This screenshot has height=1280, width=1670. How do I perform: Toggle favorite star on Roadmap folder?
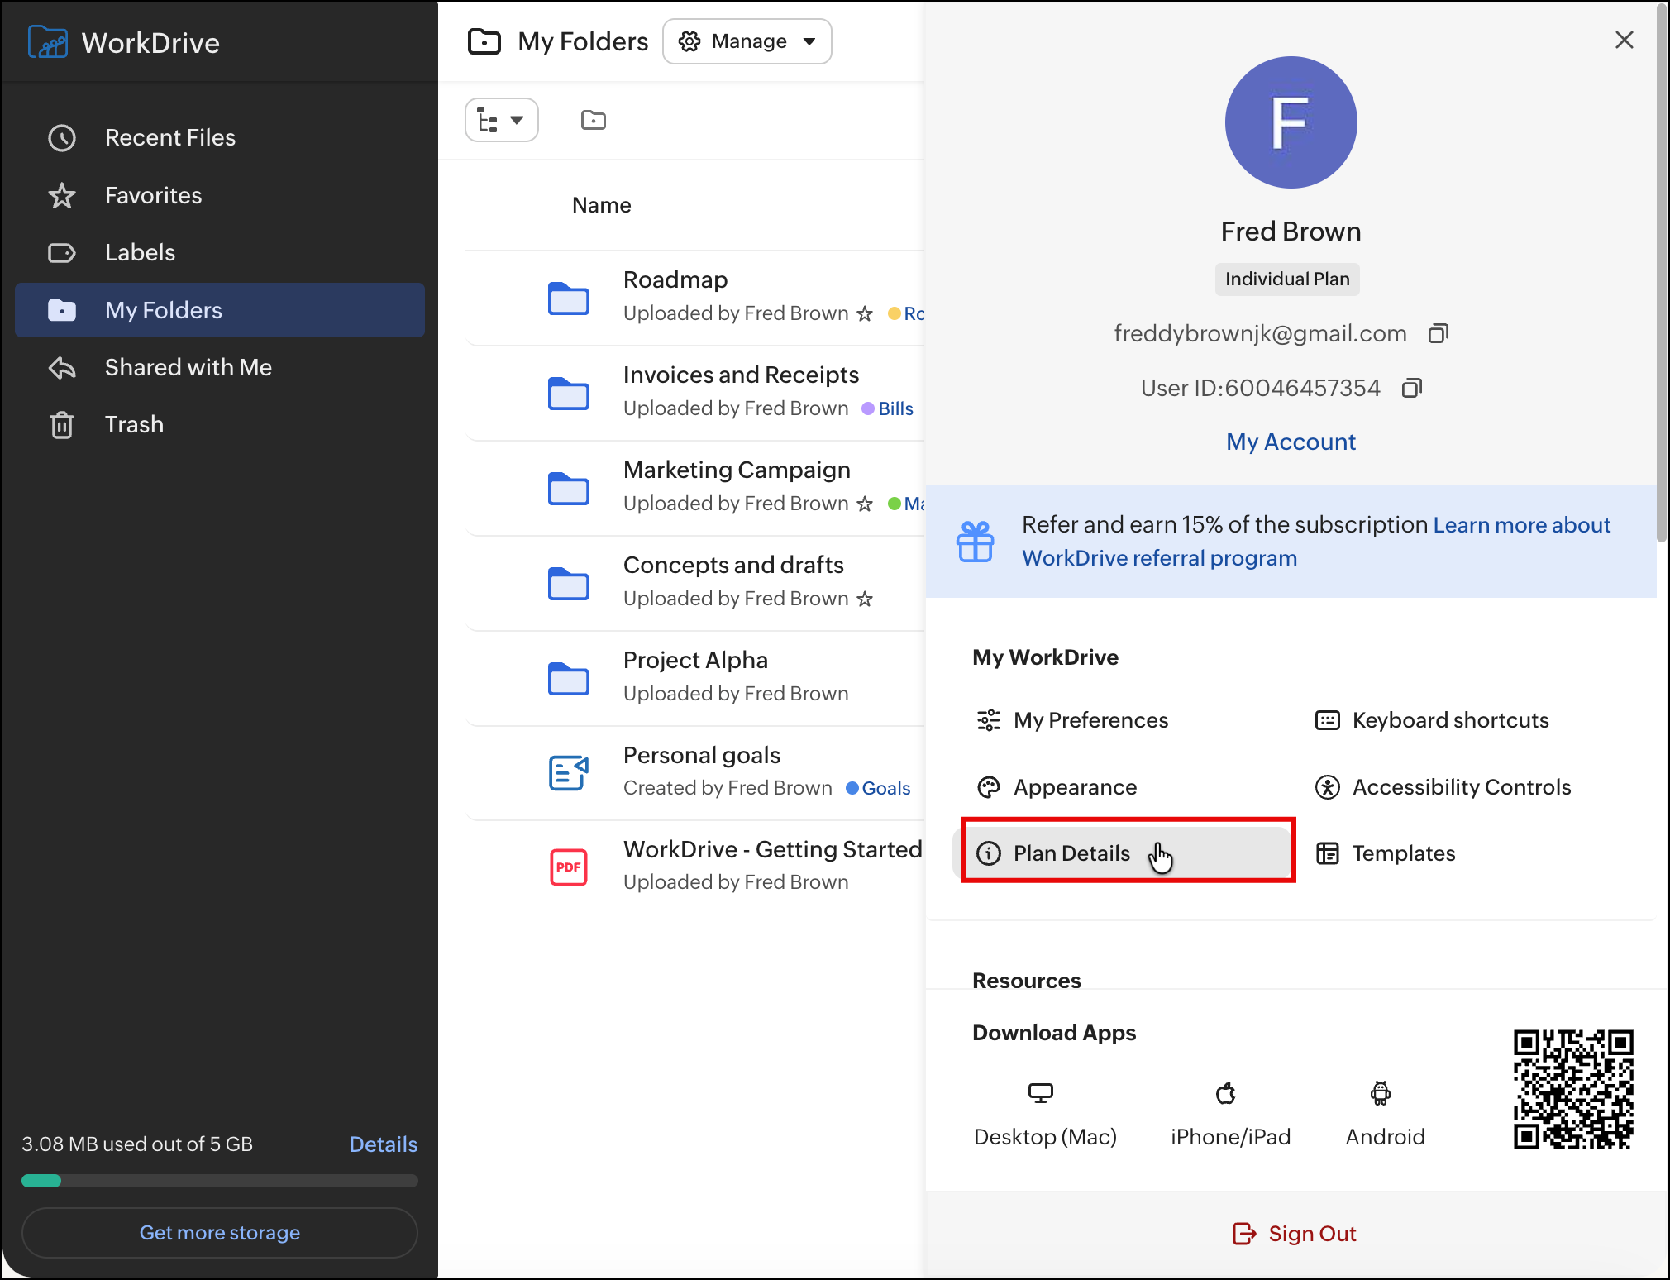pyautogui.click(x=865, y=314)
